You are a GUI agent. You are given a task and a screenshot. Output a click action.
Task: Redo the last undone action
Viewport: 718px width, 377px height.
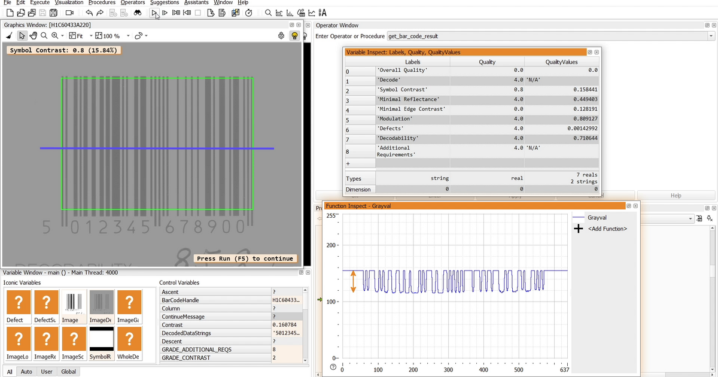click(100, 13)
